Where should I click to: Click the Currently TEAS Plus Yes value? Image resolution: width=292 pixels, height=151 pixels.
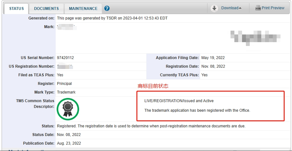(204, 75)
